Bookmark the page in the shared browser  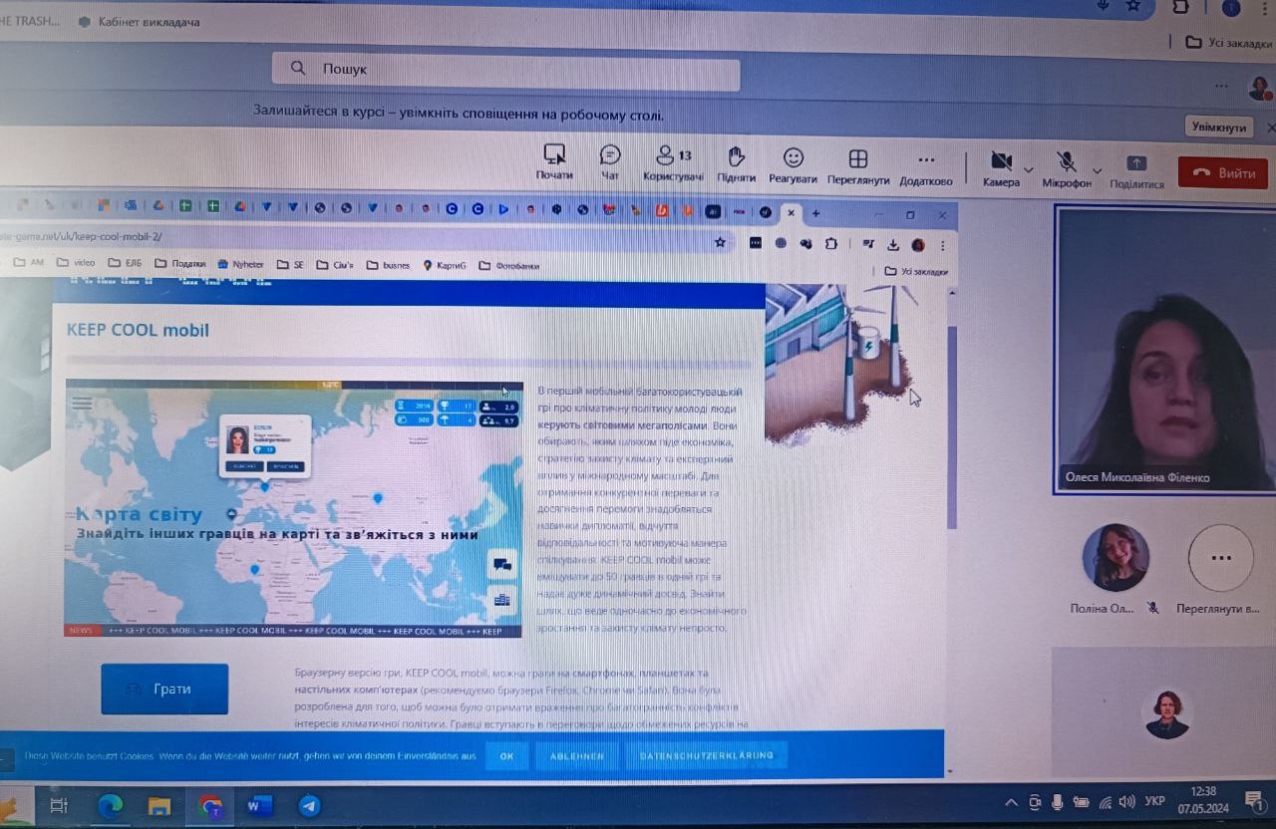click(x=720, y=242)
